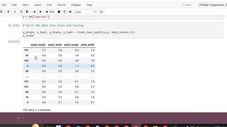This screenshot has width=227, height=127.
Task: Open the Edit menu
Action: [14, 5]
